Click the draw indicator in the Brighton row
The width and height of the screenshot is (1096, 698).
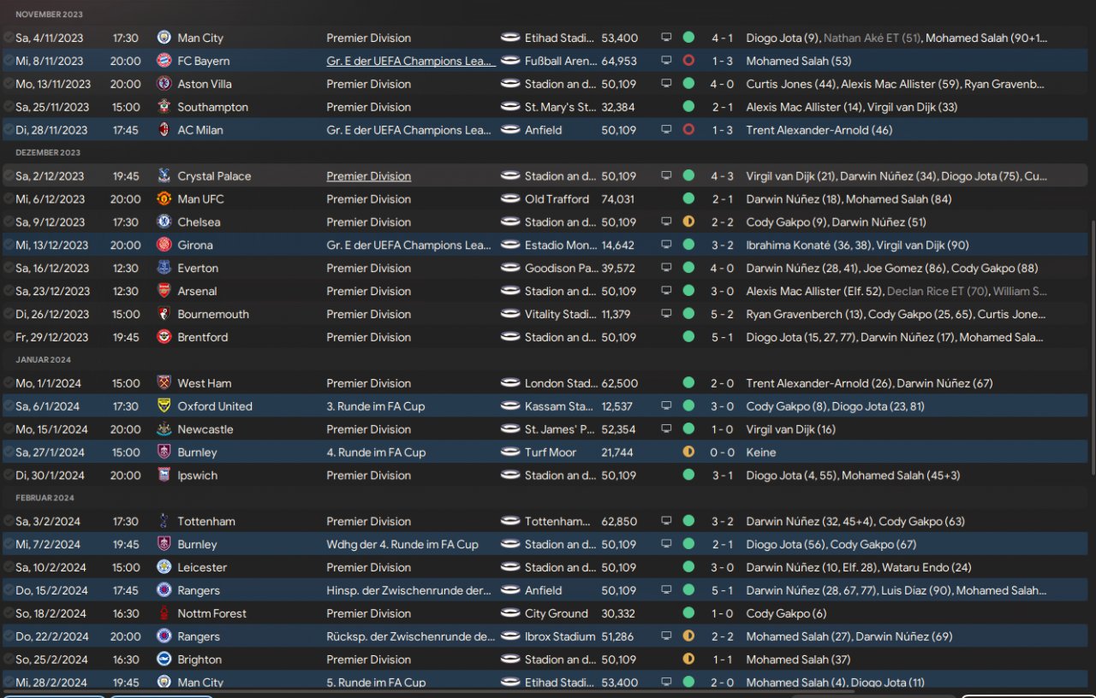[x=688, y=660]
